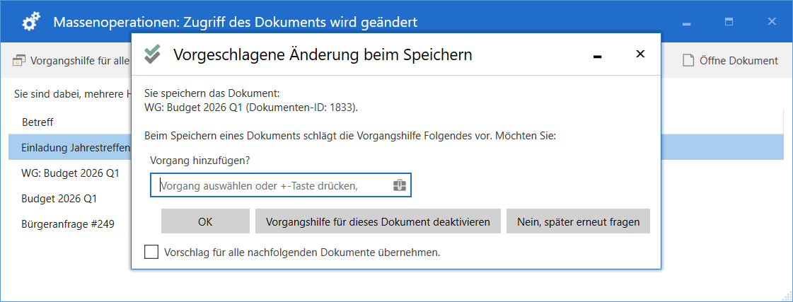This screenshot has height=302, width=793.
Task: Select the Bürgeranfrage #249 list row
Action: tap(68, 223)
